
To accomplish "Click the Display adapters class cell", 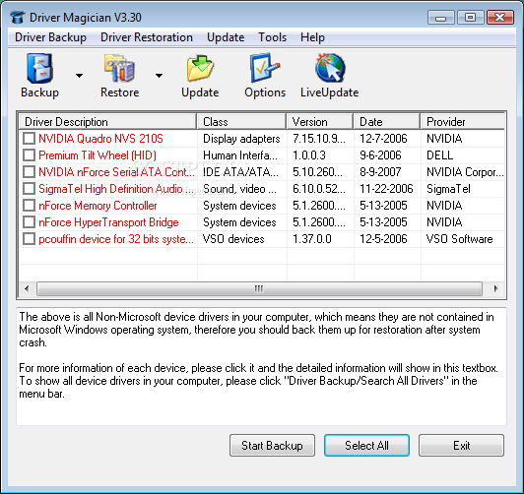I will point(241,139).
